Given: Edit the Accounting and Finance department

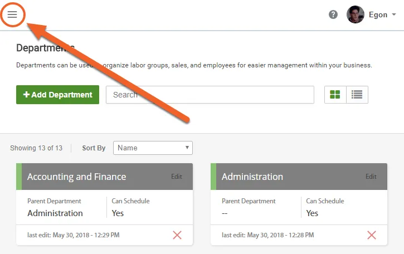Looking at the screenshot, I should coord(177,177).
